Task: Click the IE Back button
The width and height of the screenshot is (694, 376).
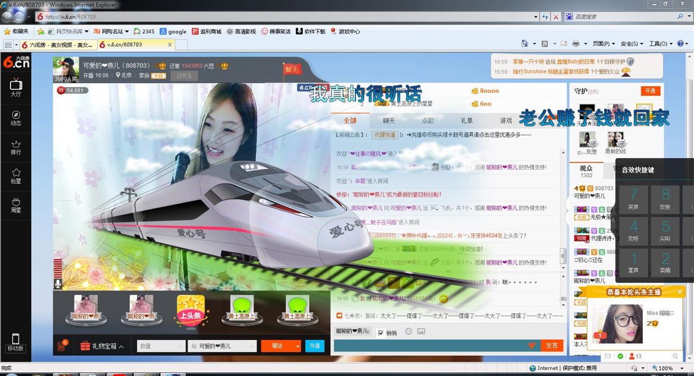Action: coord(7,17)
